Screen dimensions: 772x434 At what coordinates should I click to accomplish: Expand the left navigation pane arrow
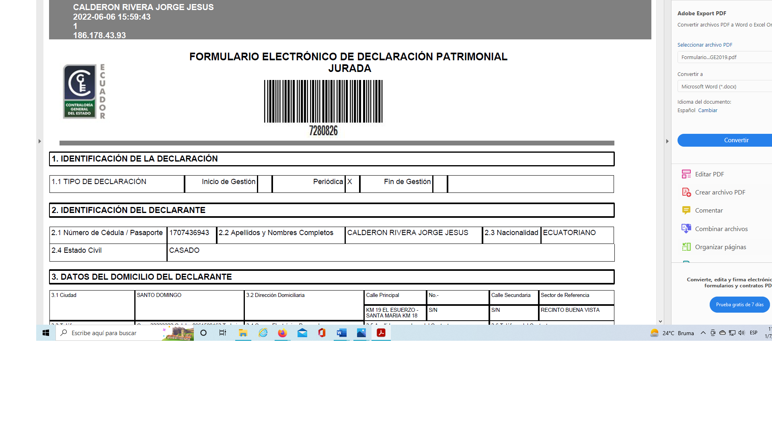pyautogui.click(x=39, y=141)
